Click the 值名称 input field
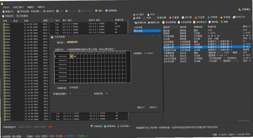The height and width of the screenshot is (138, 253). click(97, 42)
